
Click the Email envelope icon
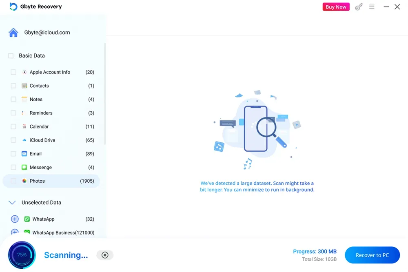tap(24, 154)
